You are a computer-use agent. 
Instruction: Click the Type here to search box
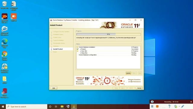coord(27,107)
